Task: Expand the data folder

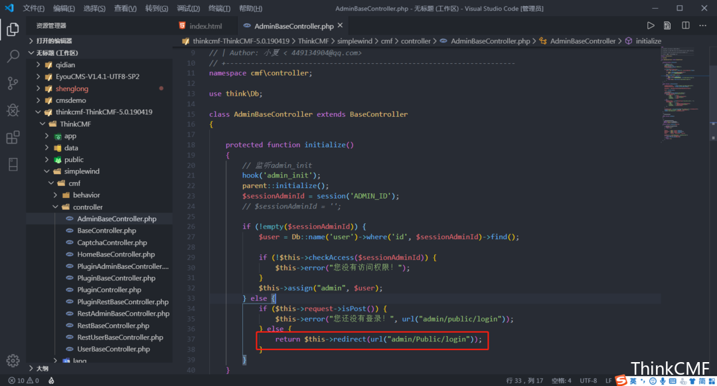Action: (100, 147)
